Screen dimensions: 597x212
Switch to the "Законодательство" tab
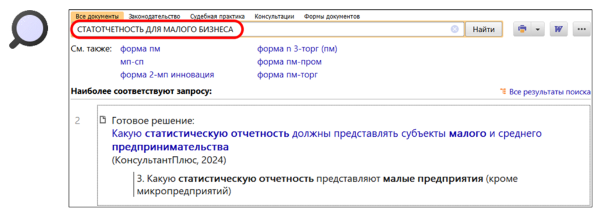(154, 16)
